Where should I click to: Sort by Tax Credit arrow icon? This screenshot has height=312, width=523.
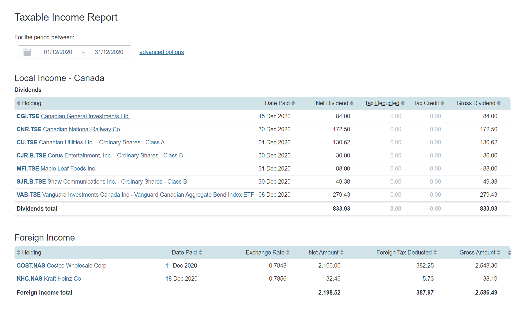pos(443,103)
